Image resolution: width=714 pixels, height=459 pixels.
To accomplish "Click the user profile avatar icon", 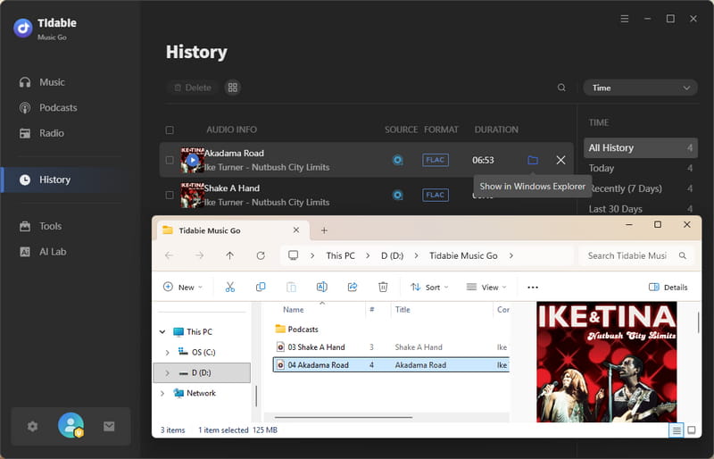I will (71, 426).
